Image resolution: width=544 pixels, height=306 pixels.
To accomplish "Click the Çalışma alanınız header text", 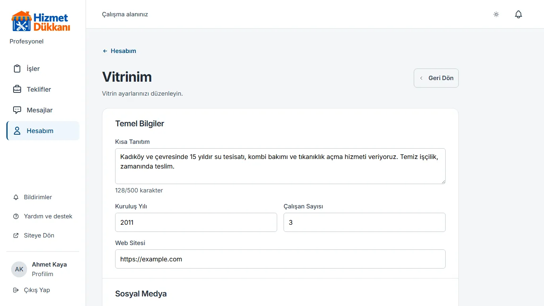I will tap(125, 14).
